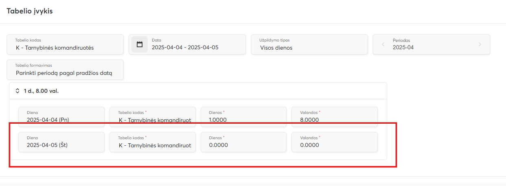
Task: Select the Periodas value 2025-04
Action: tap(403, 47)
